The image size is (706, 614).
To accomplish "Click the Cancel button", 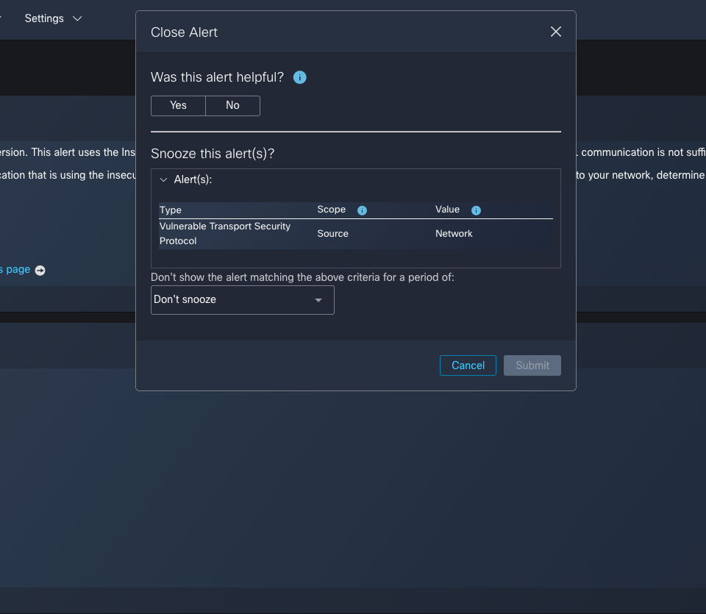I will 468,365.
